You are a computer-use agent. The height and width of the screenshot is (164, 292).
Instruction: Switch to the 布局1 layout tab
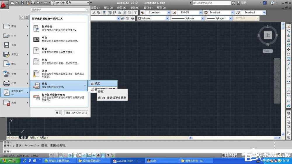click(32, 137)
